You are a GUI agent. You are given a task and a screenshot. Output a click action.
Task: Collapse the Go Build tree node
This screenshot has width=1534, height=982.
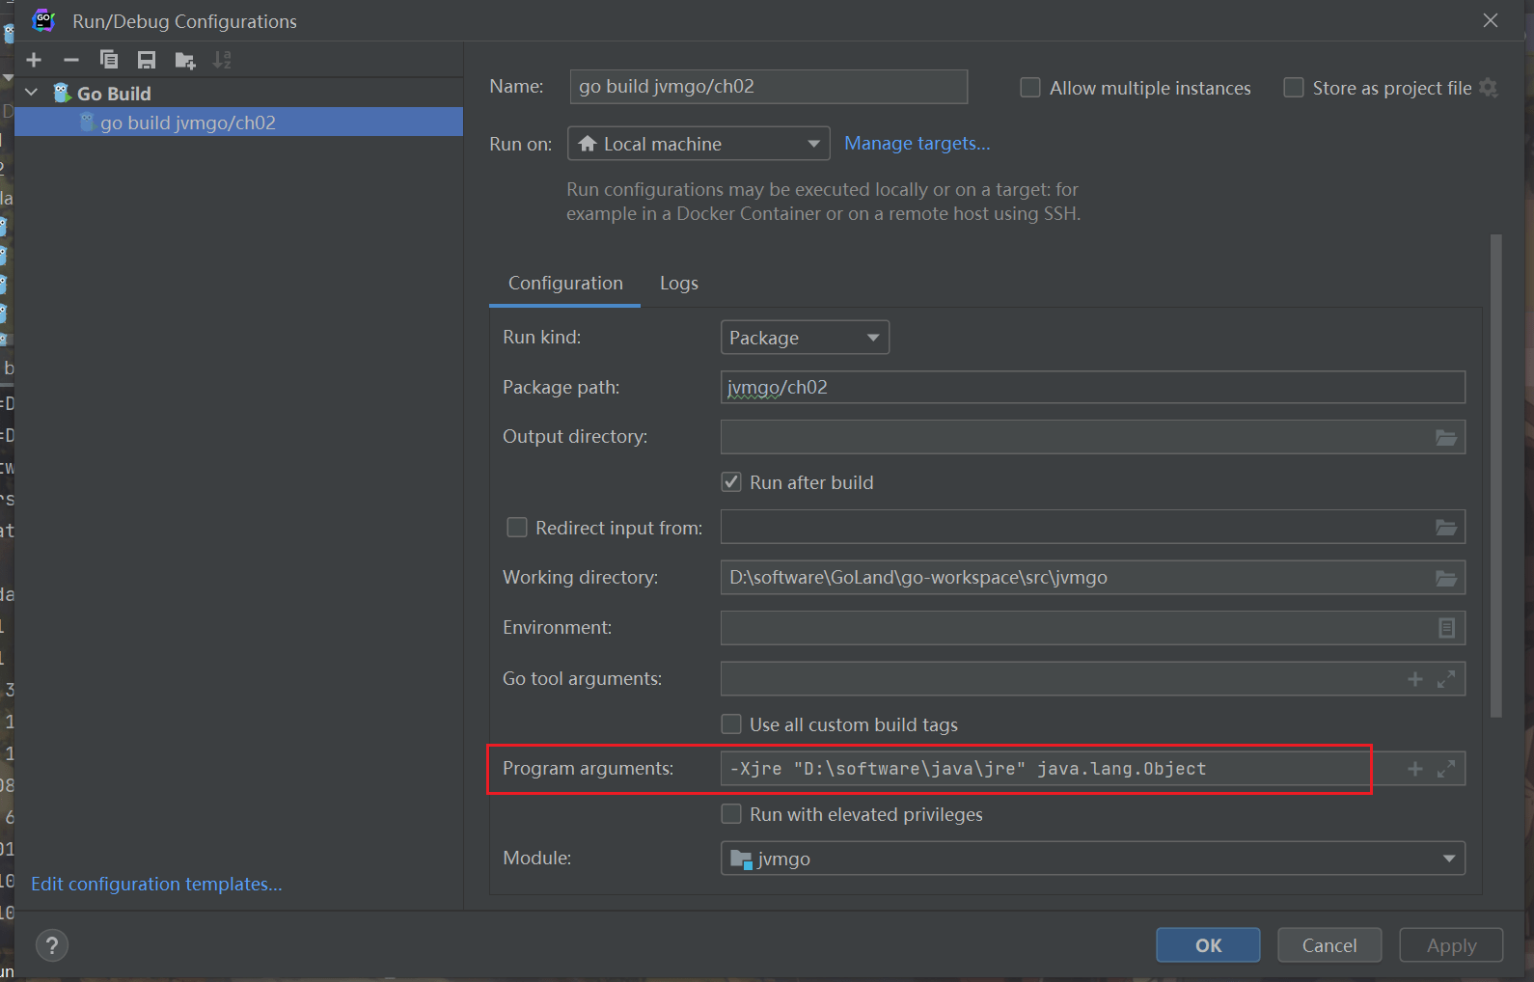32,93
